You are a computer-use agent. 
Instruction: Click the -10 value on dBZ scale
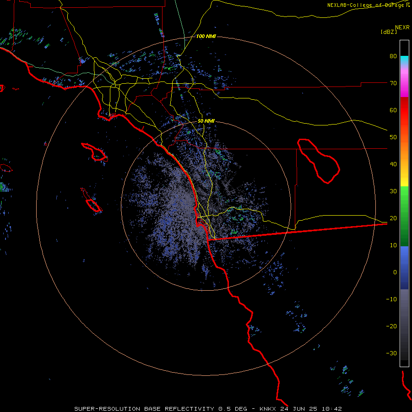tap(391, 299)
